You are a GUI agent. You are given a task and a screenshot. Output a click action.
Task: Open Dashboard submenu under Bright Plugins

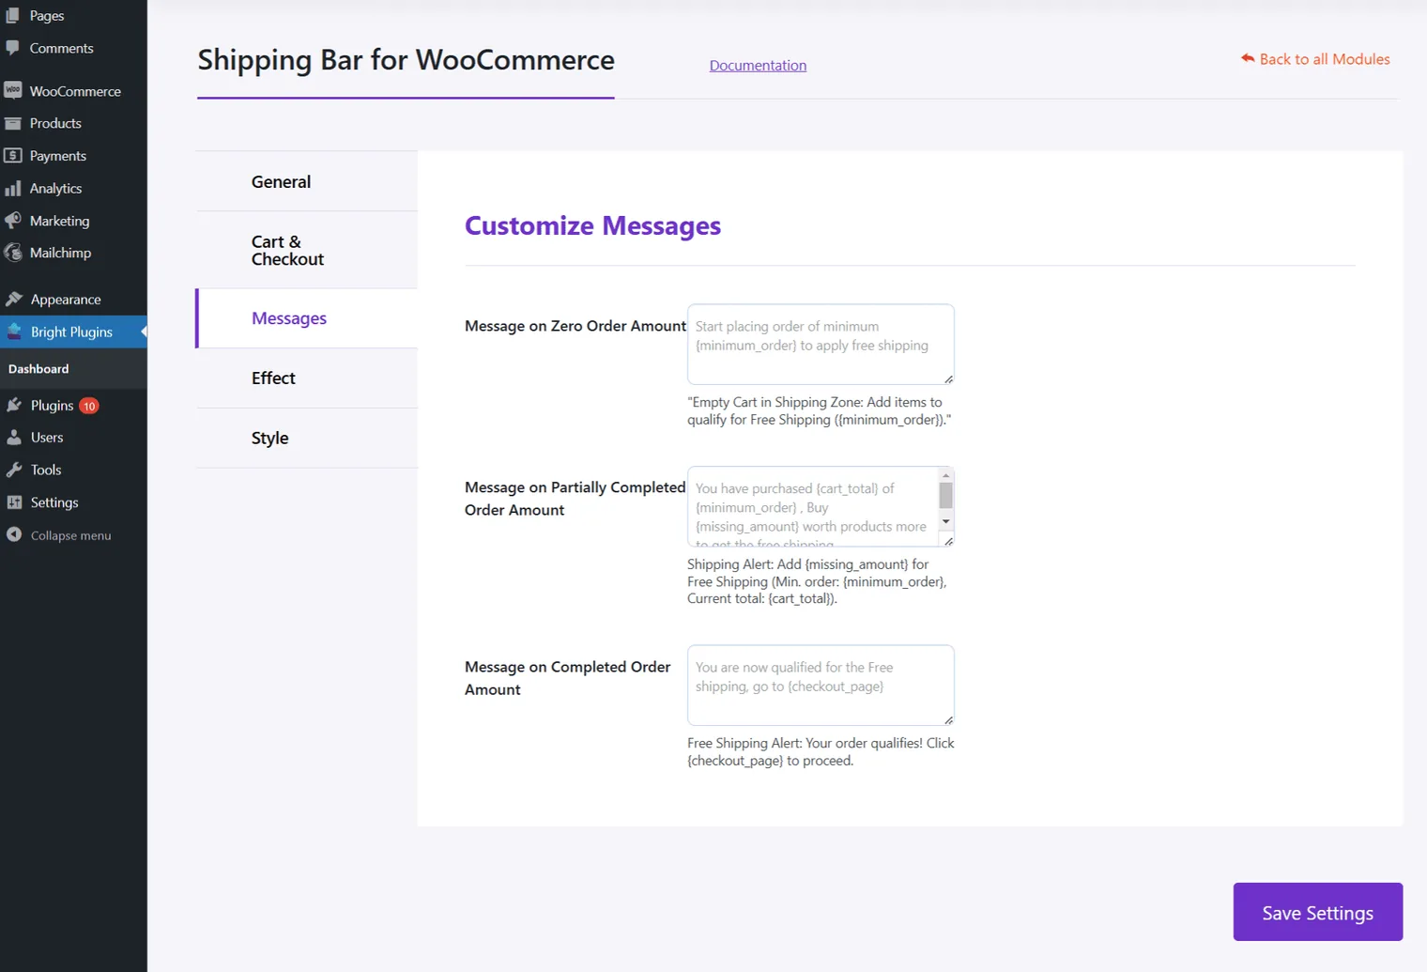click(x=38, y=369)
